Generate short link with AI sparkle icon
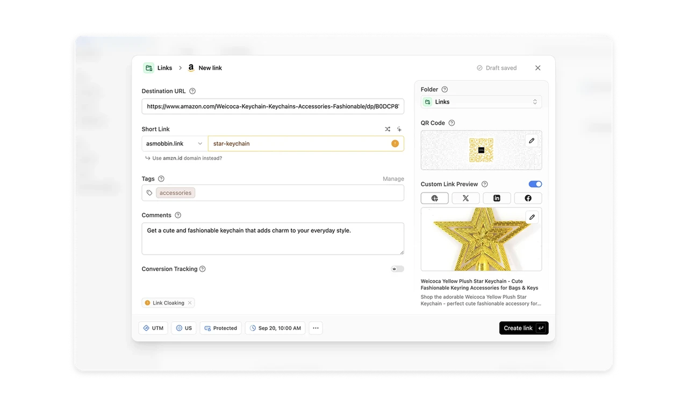Screen dimensions: 688x405 point(399,129)
